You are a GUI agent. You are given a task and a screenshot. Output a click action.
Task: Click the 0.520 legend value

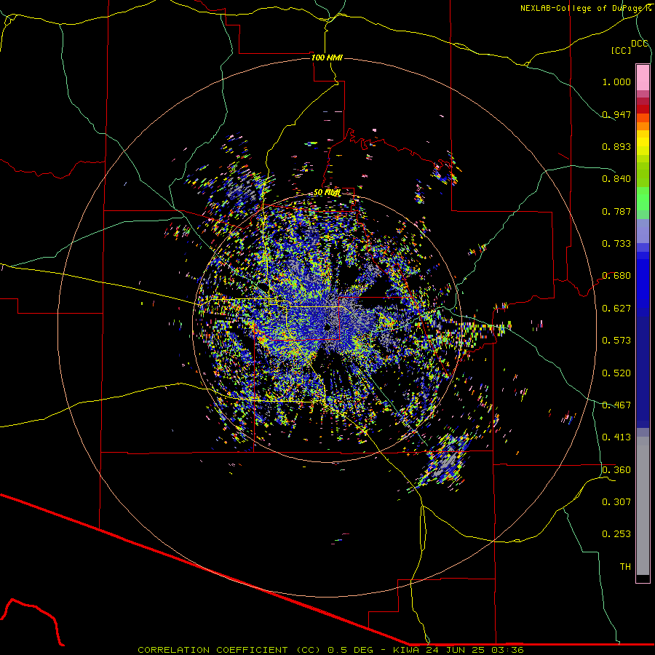coord(616,373)
